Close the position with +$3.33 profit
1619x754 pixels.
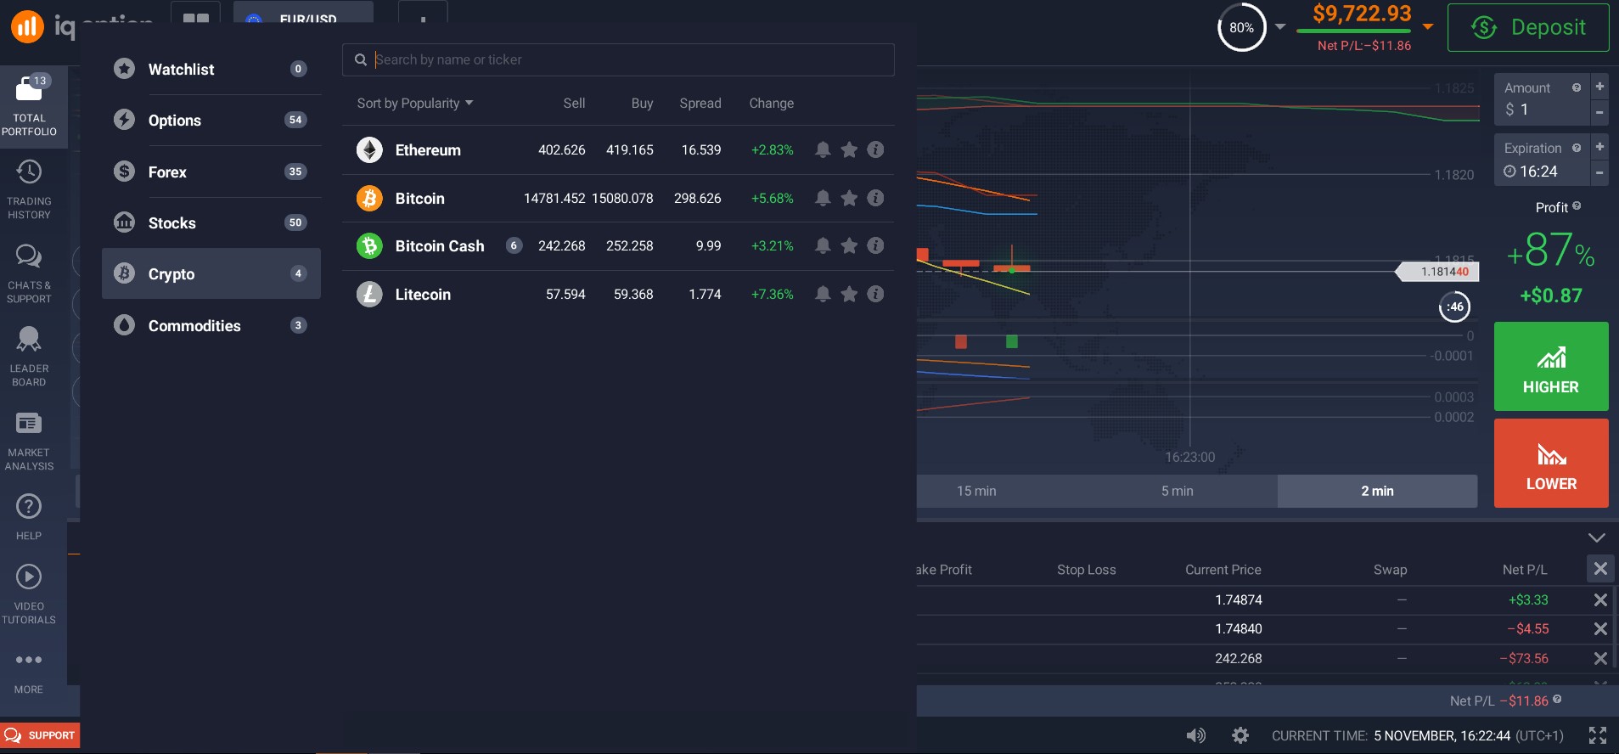tap(1600, 599)
